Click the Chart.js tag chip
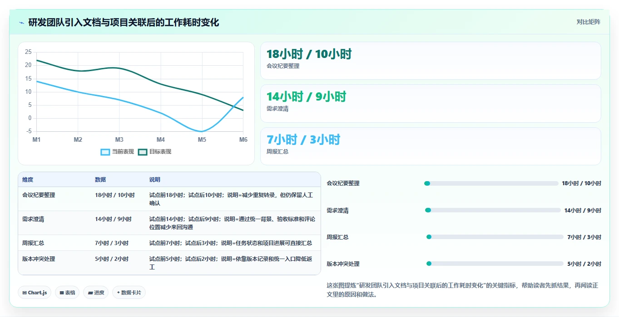The image size is (619, 317). coord(35,293)
